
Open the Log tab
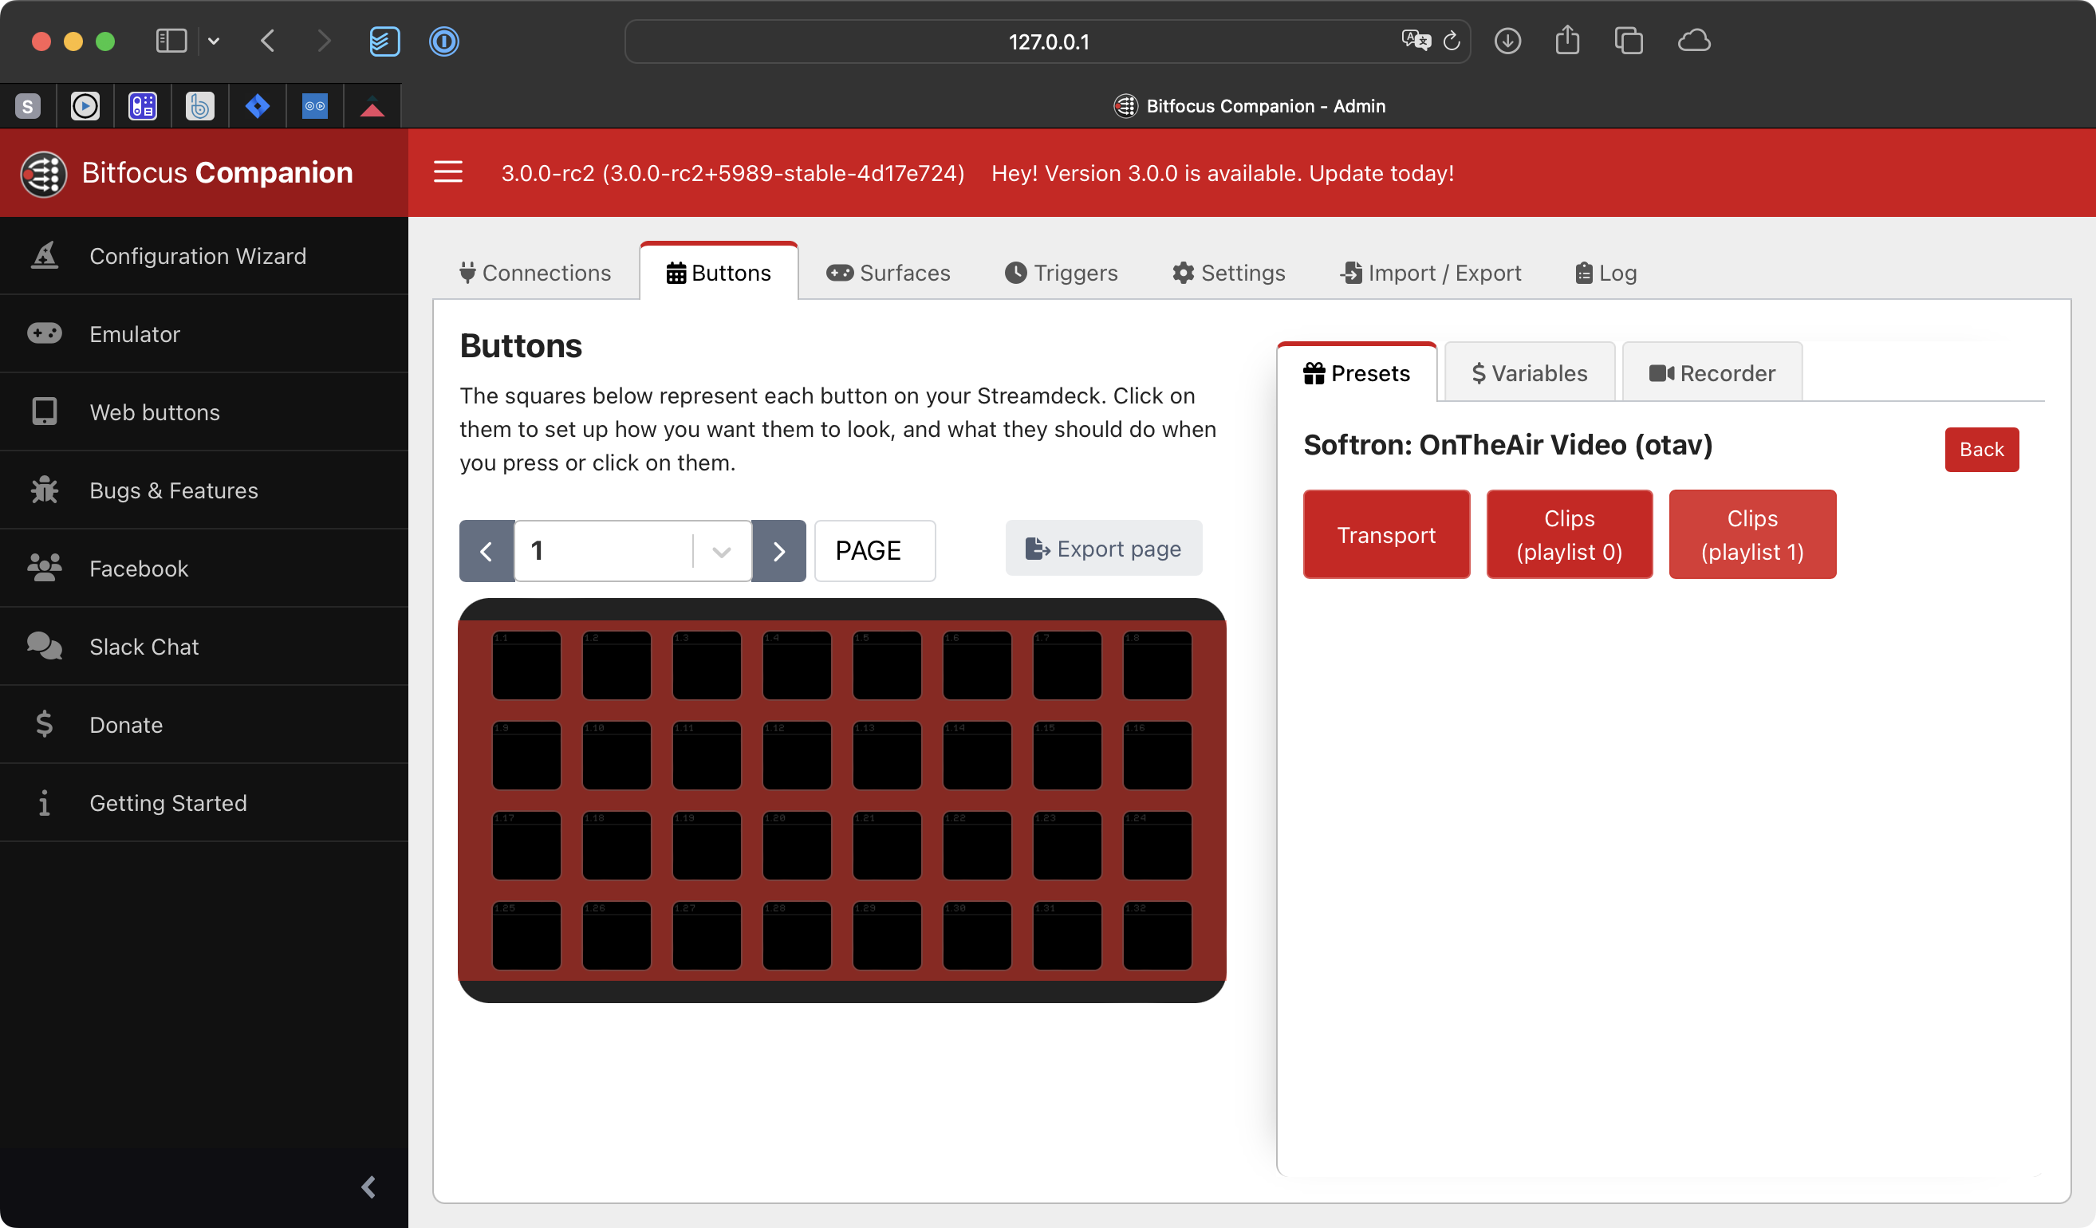(1606, 273)
